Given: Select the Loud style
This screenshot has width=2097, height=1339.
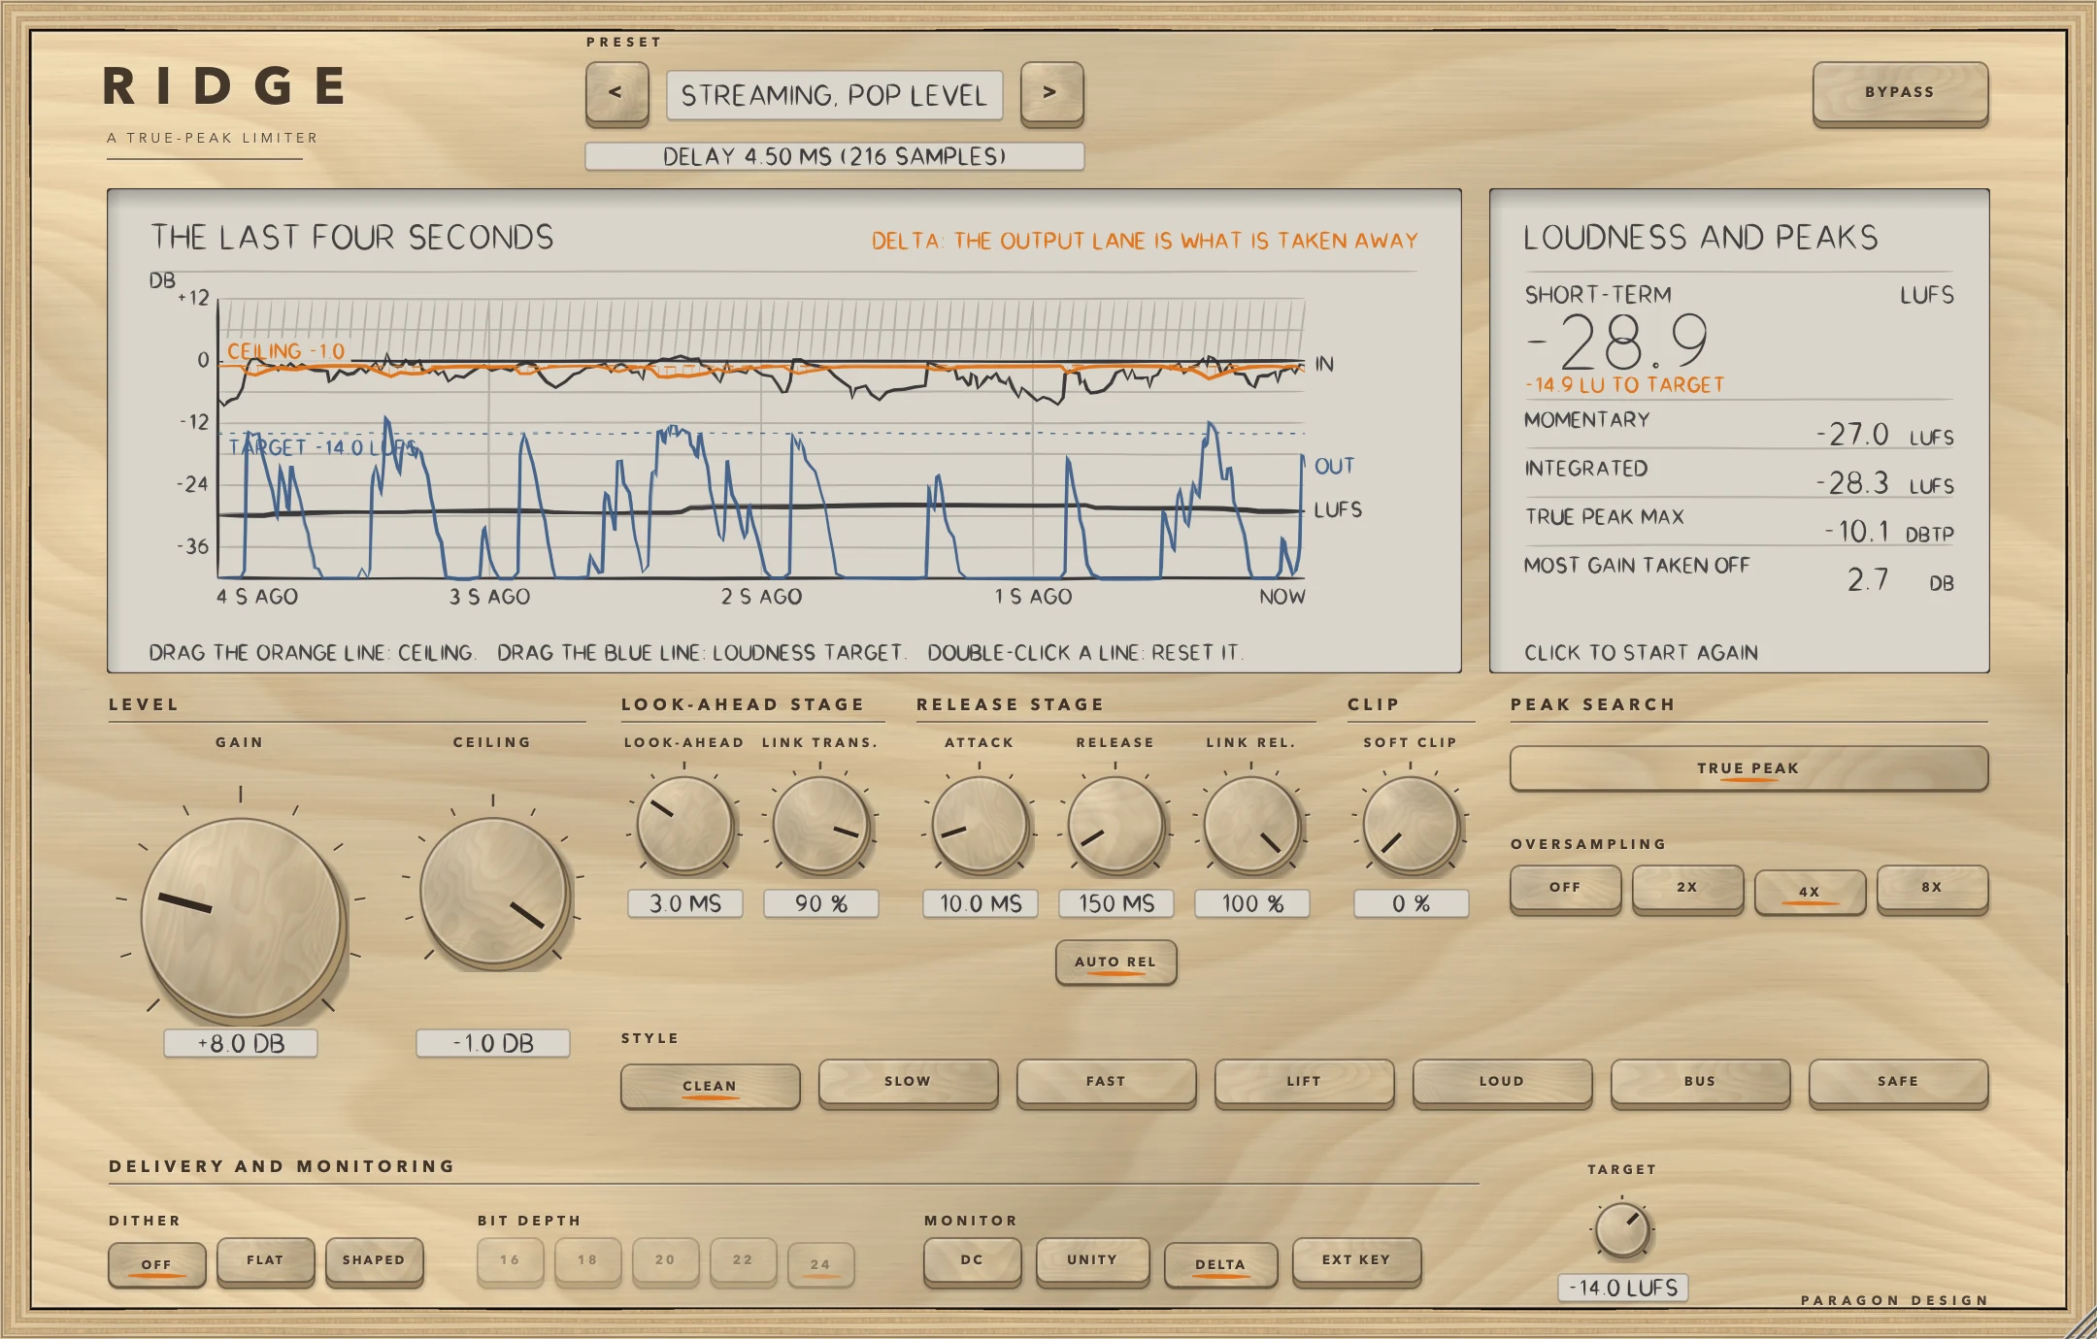Looking at the screenshot, I should [x=1502, y=1083].
